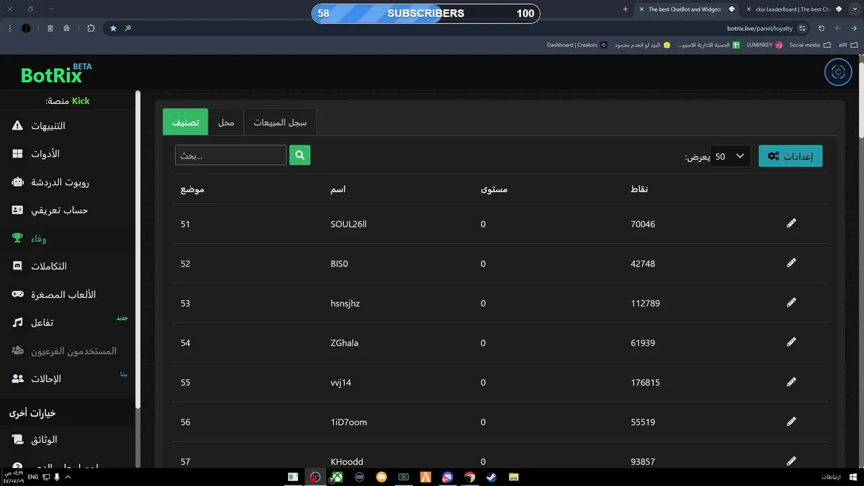Switch to the تصنيف leaderboard tab
Image resolution: width=864 pixels, height=486 pixels.
click(186, 122)
